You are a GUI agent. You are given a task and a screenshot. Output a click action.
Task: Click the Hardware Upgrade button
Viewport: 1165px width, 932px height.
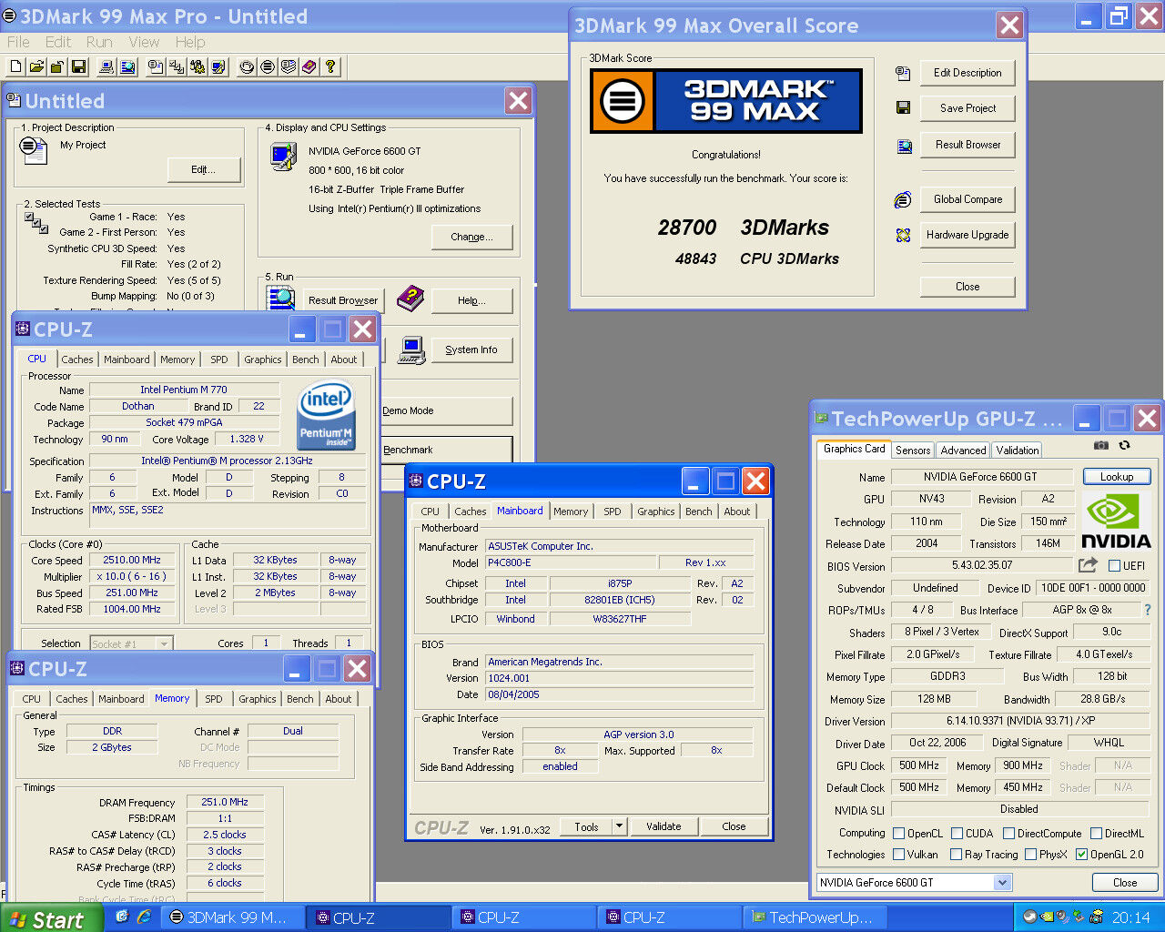click(x=967, y=235)
